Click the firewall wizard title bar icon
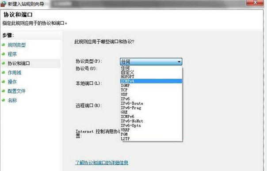The height and width of the screenshot is (171, 267). tap(4, 4)
